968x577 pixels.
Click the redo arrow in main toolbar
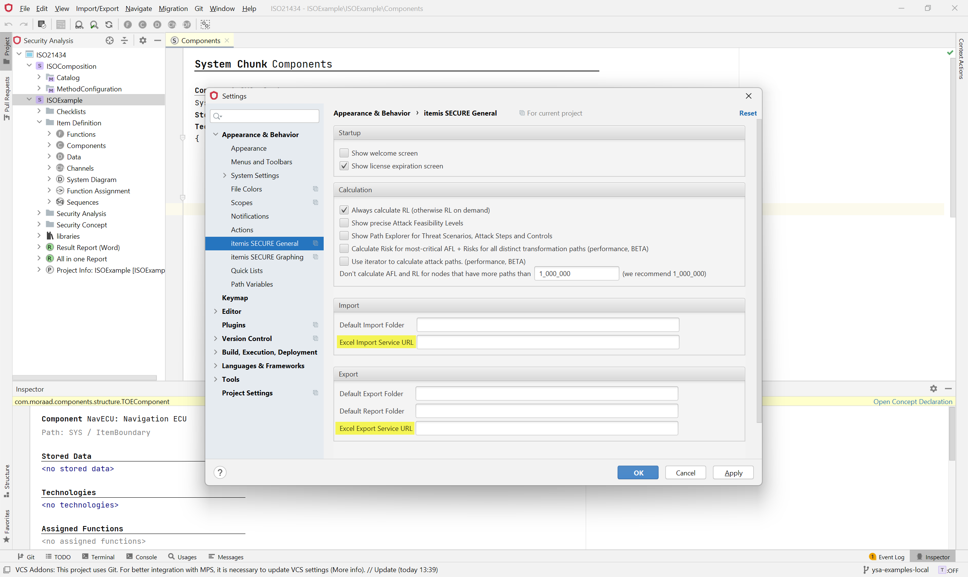pyautogui.click(x=24, y=25)
